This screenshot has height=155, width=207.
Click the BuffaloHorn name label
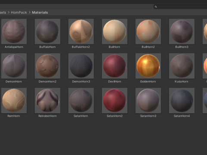tap(47, 47)
